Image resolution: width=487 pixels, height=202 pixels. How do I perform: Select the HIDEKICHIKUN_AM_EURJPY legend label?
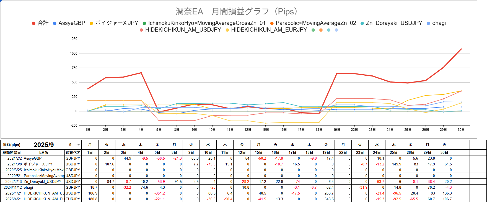(x=269, y=30)
